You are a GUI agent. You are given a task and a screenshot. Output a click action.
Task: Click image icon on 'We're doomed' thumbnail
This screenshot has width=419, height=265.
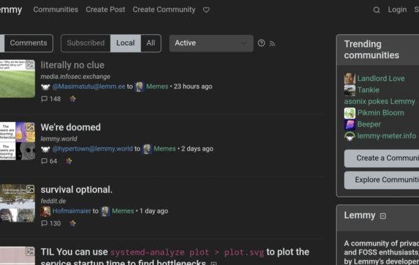30,127
